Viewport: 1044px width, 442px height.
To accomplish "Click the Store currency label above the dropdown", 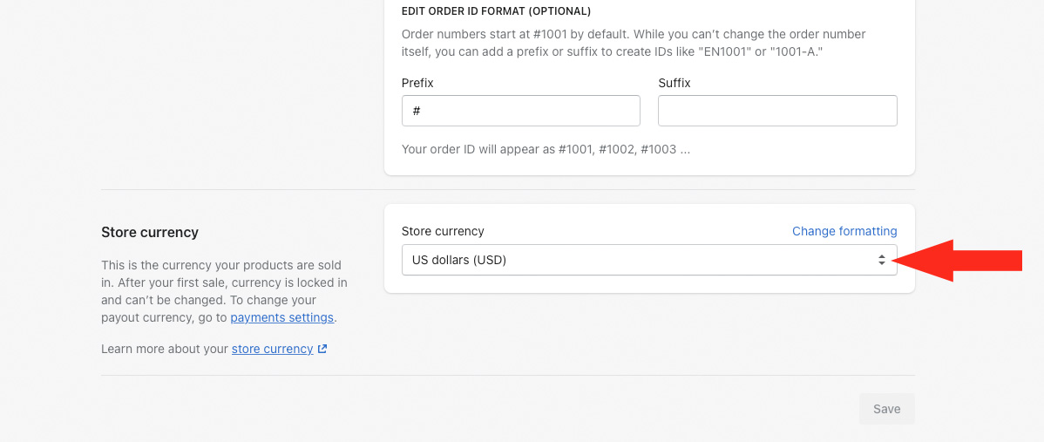I will pyautogui.click(x=443, y=231).
